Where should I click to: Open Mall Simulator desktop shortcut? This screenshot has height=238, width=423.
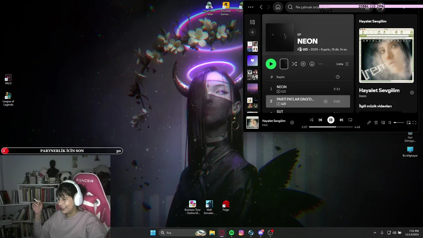click(209, 207)
